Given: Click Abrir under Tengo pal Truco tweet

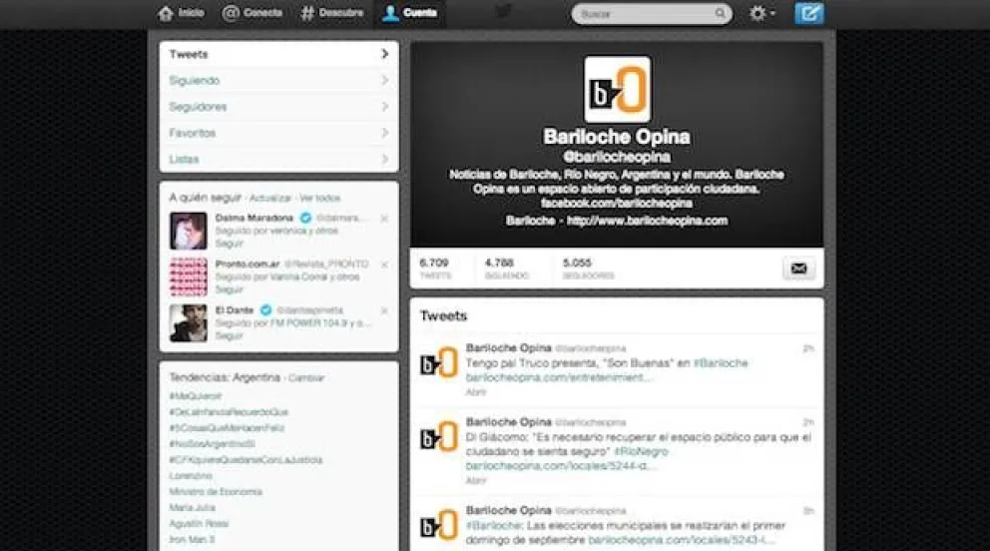Looking at the screenshot, I should pos(476,392).
